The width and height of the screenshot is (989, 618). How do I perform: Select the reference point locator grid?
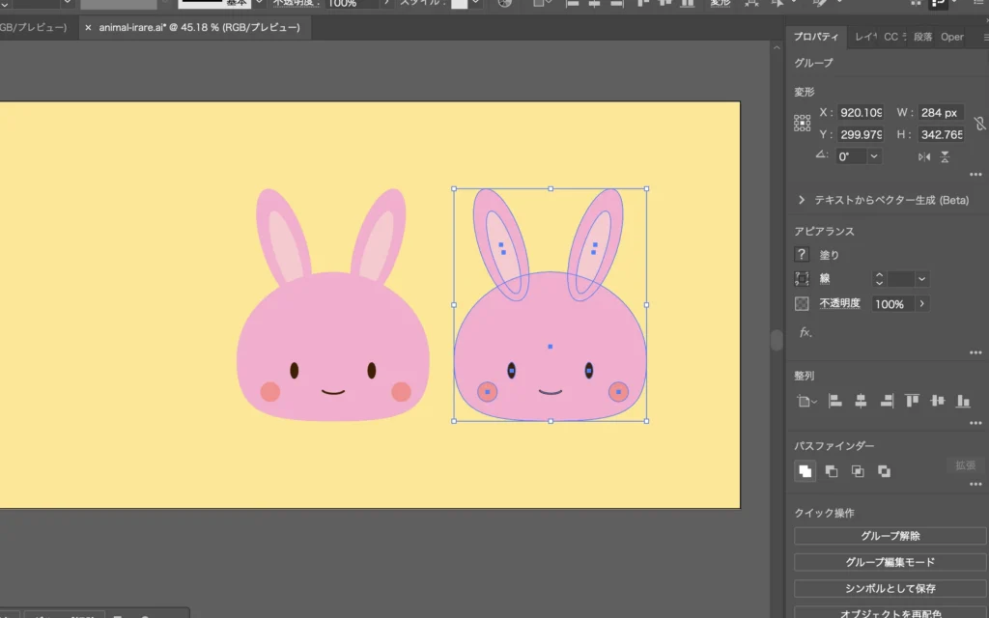coord(803,124)
